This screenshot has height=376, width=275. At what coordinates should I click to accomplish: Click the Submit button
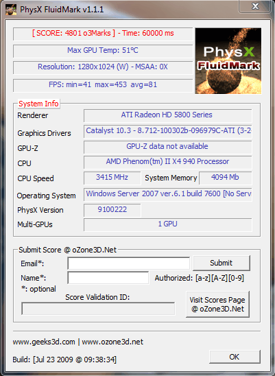coord(222,263)
